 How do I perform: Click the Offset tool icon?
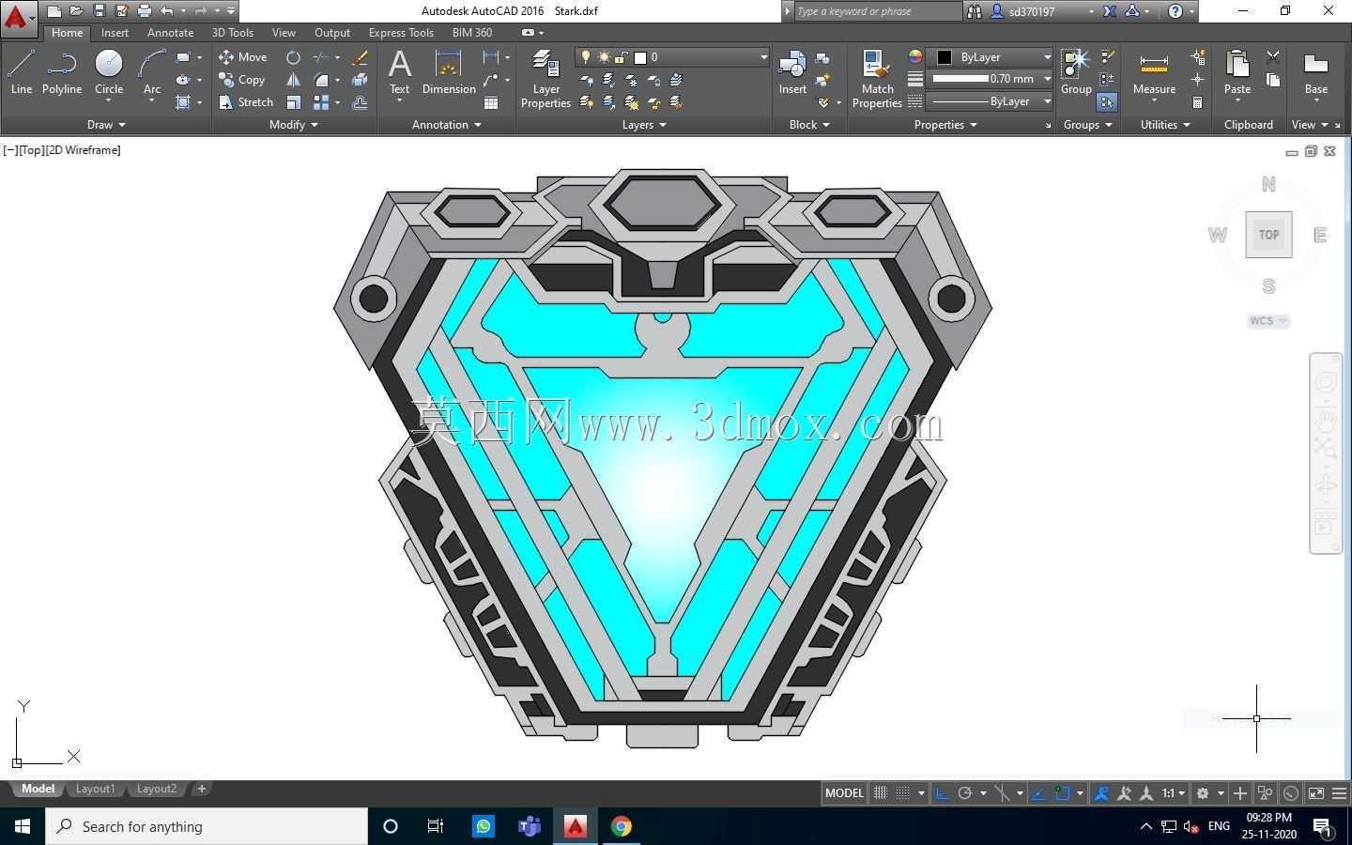[360, 102]
